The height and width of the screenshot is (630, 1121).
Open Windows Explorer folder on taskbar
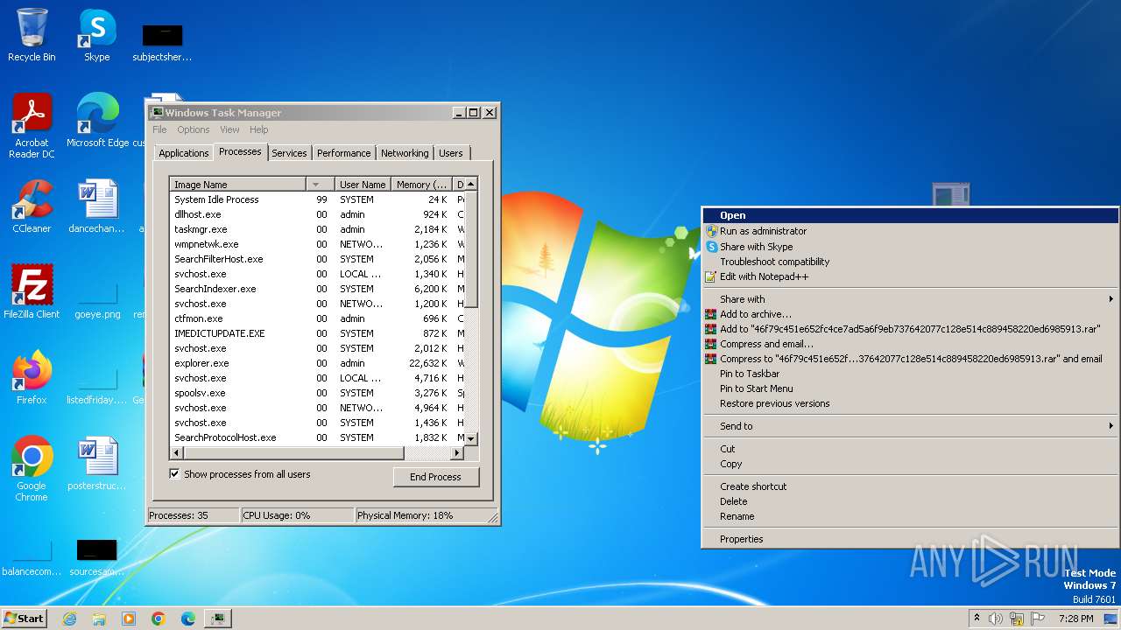click(99, 618)
